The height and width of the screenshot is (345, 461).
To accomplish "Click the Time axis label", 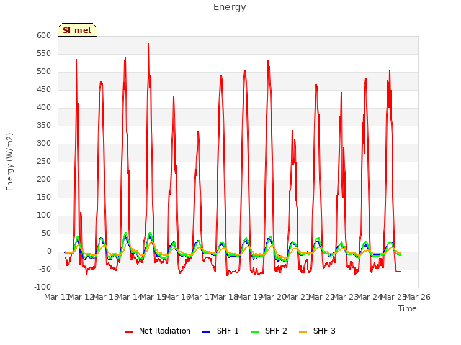I will point(408,308).
